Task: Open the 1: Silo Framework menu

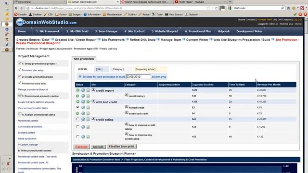Action: click(x=48, y=31)
